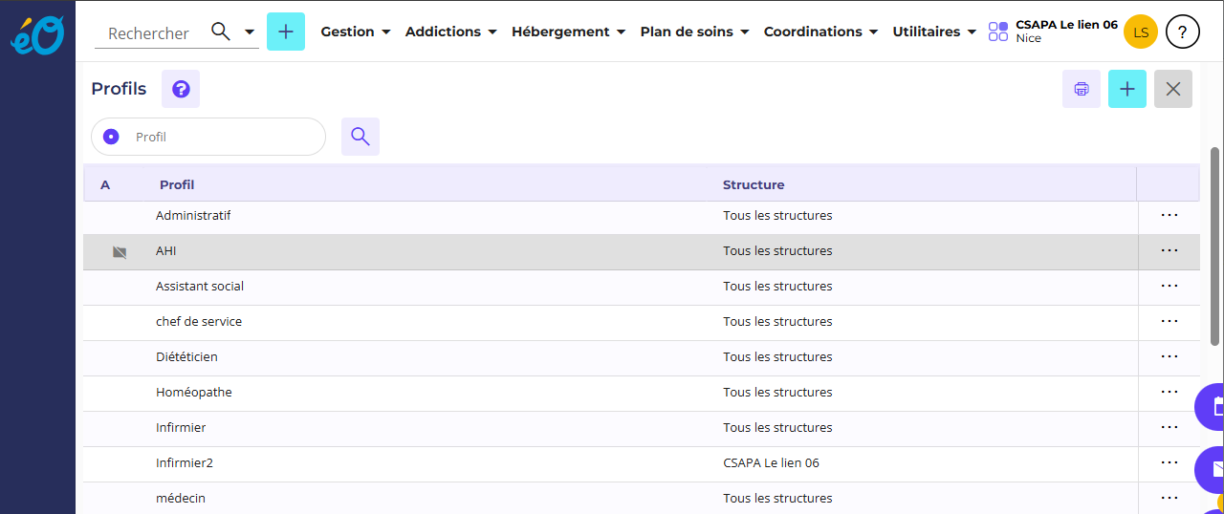Run profile search with purple magnifier
1224x514 pixels.
361,137
